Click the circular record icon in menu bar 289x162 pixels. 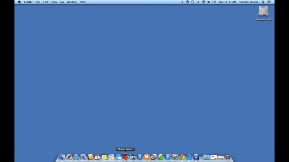coord(187,2)
